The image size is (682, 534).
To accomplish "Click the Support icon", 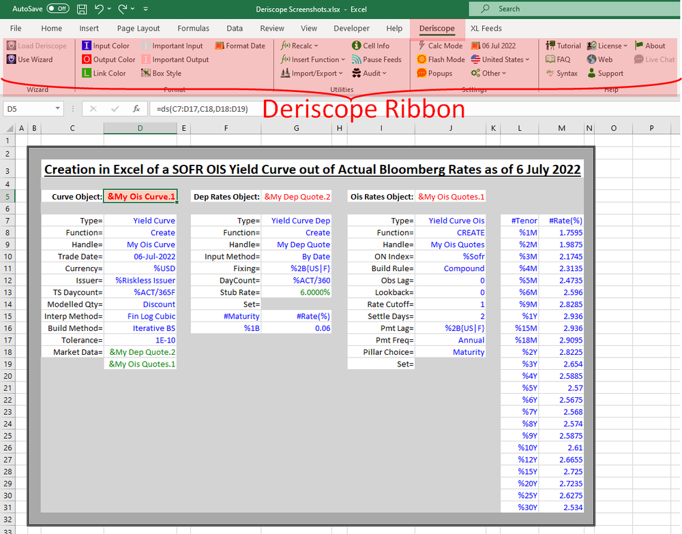I will coord(591,74).
